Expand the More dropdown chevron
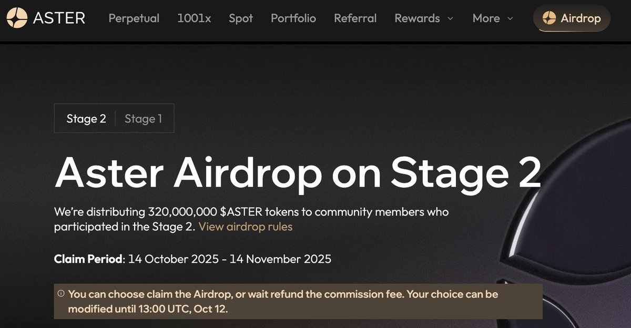Image resolution: width=631 pixels, height=328 pixels. [x=510, y=19]
